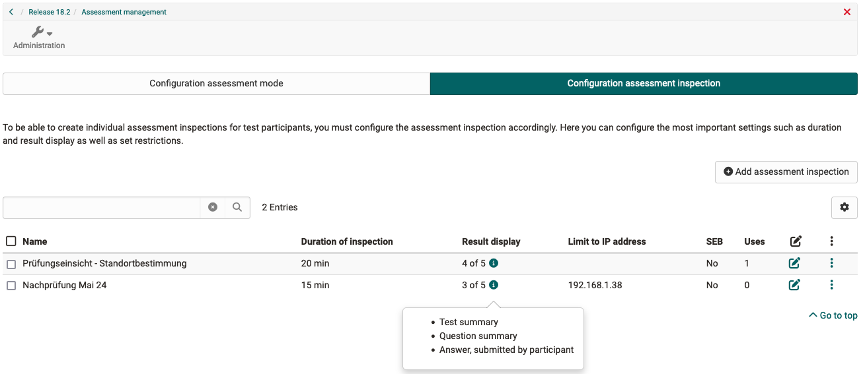Screen dimensions: 863x374
Task: Close the assessment management view
Action: 847,12
